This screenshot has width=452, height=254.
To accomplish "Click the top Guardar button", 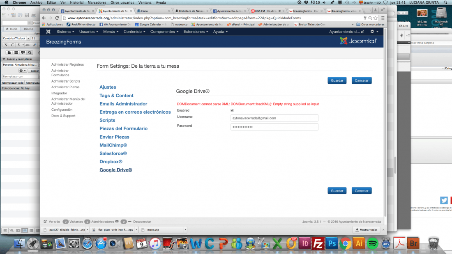I will pyautogui.click(x=337, y=80).
